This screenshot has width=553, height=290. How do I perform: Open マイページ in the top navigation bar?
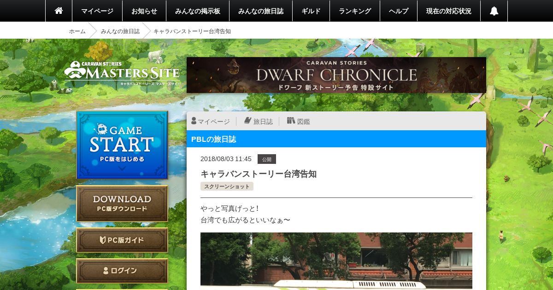[x=97, y=11]
